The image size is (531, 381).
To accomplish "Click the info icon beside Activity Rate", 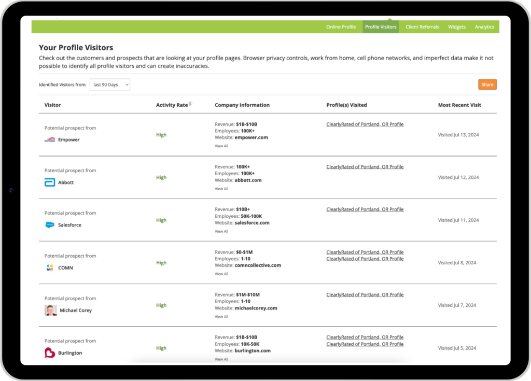I will coord(190,104).
